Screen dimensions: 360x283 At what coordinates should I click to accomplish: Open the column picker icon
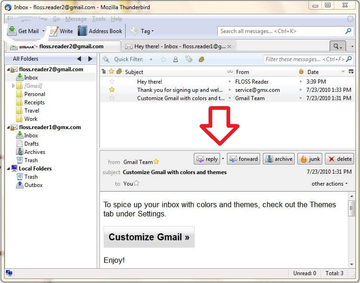click(351, 72)
